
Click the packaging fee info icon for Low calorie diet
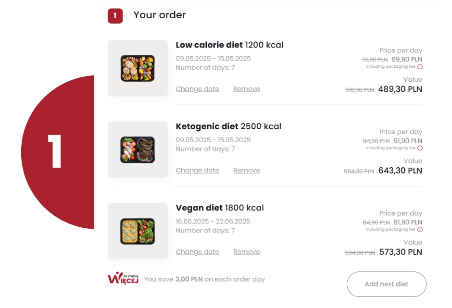pos(420,67)
